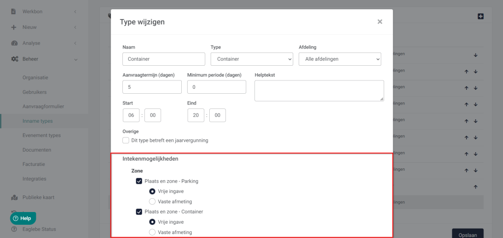Open Facturatie in the sidebar
This screenshot has width=503, height=238.
pyautogui.click(x=34, y=164)
